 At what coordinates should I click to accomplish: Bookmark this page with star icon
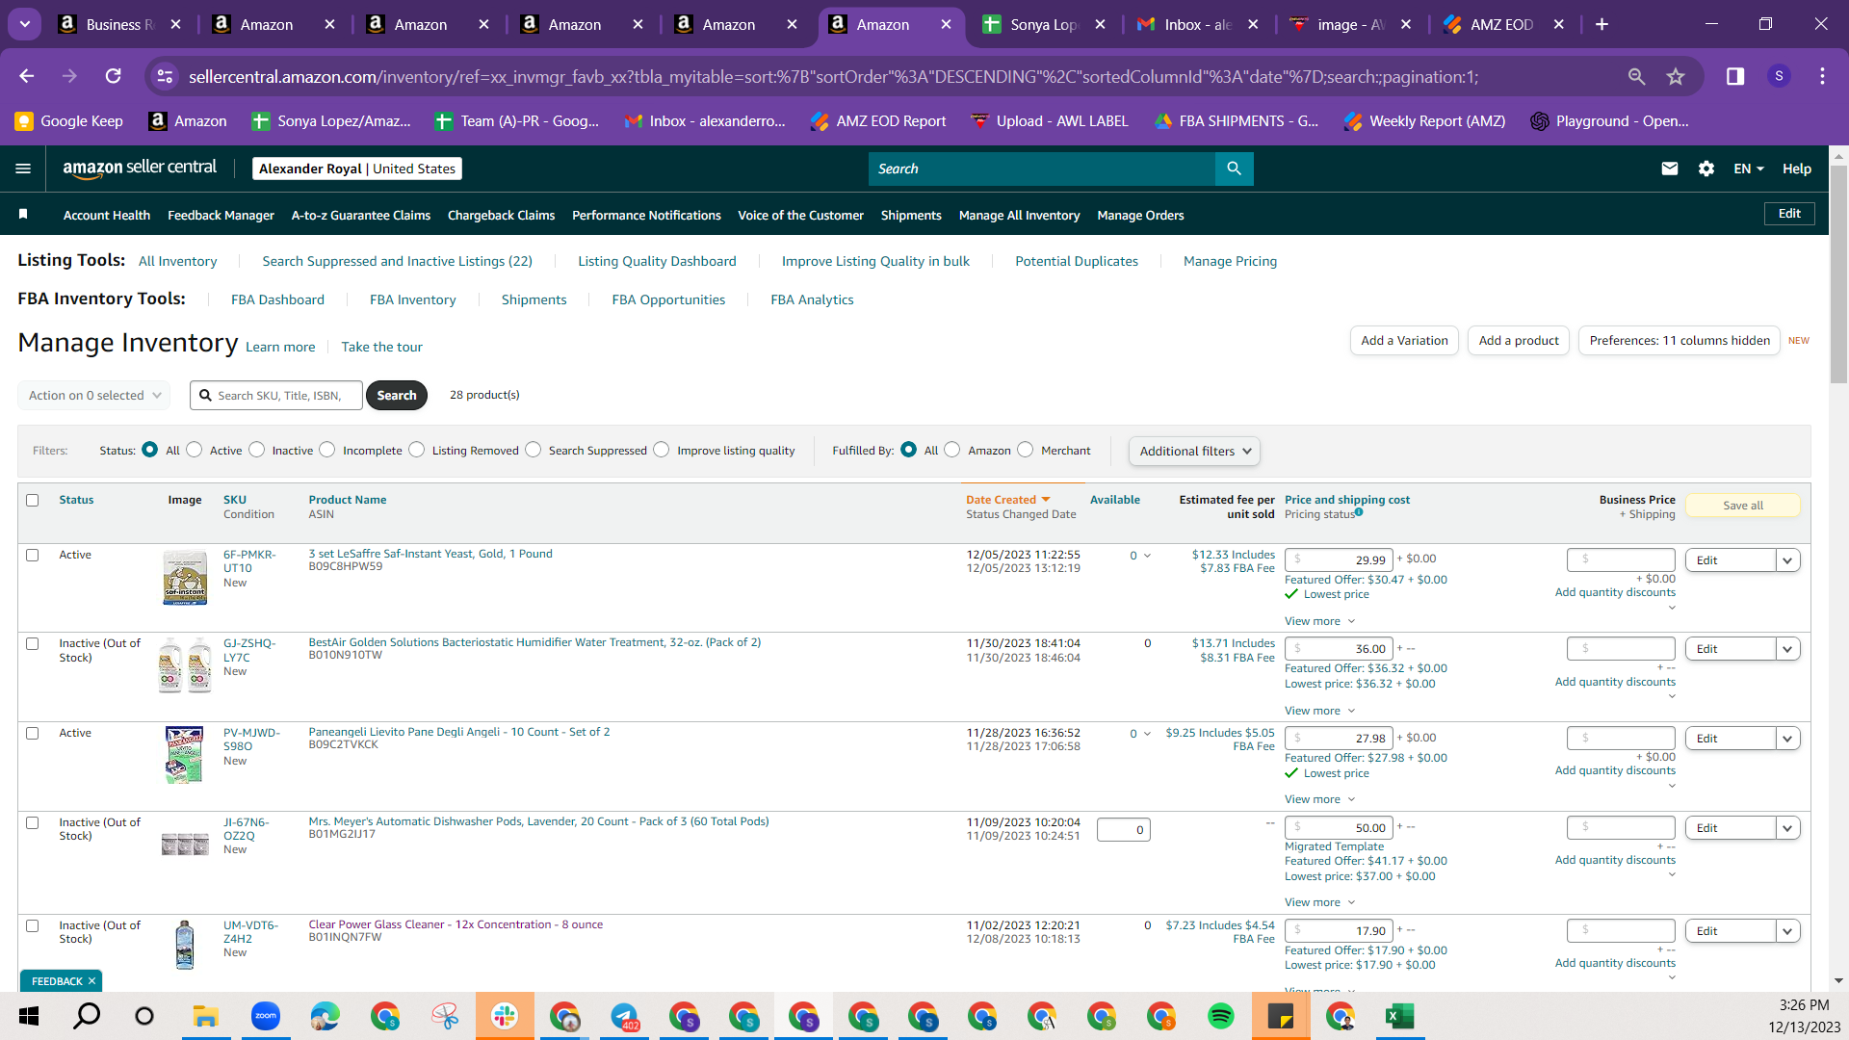1677,76
